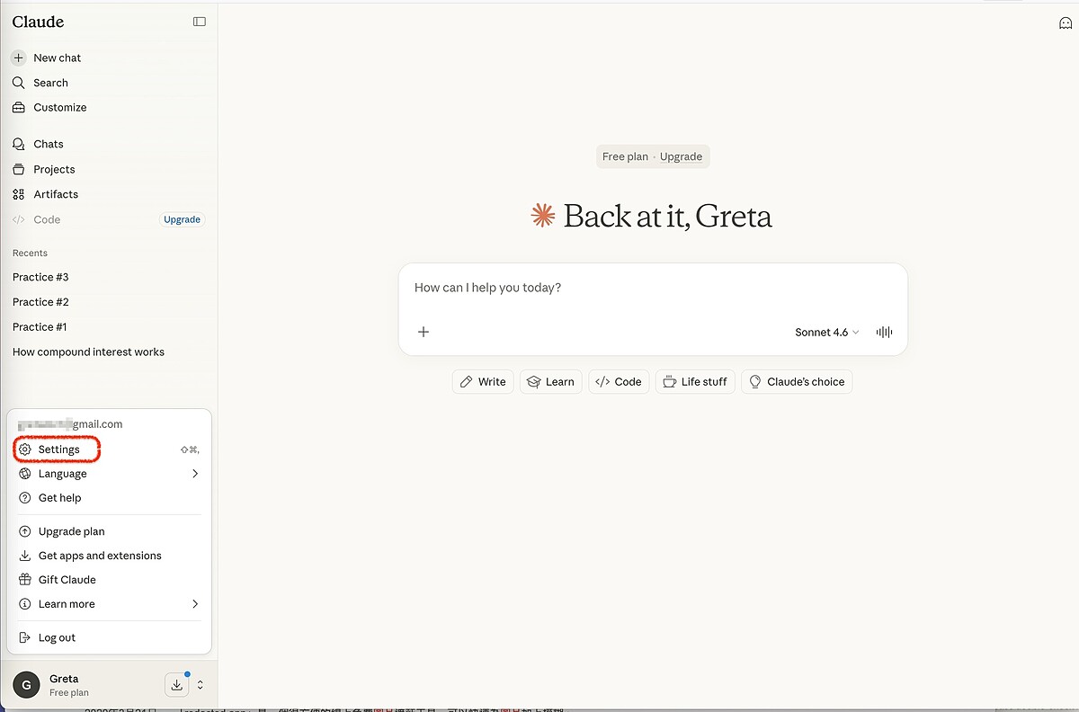The image size is (1079, 712).
Task: Select Settings from the account menu
Action: pyautogui.click(x=58, y=449)
